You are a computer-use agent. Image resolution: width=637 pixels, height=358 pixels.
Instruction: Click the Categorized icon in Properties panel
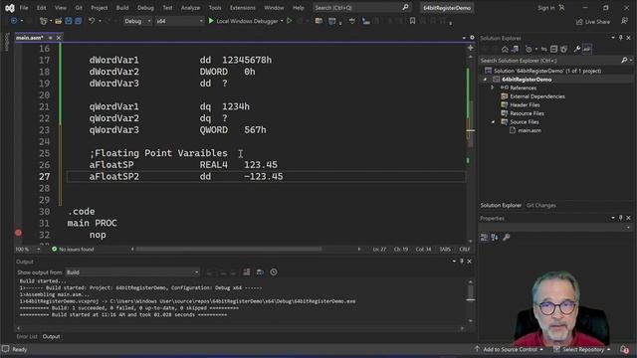coord(484,237)
